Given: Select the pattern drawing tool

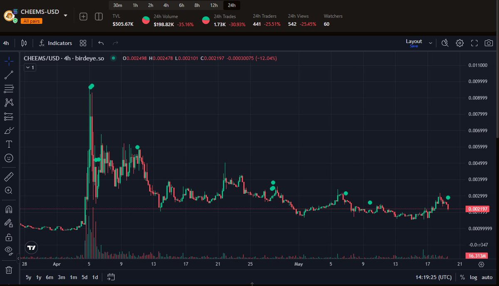Looking at the screenshot, I should (x=9, y=102).
